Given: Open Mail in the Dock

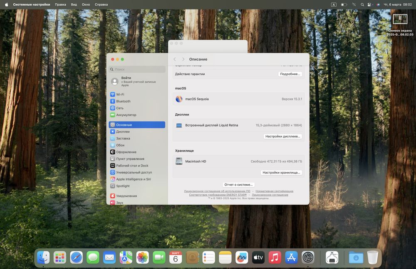Looking at the screenshot, I should pyautogui.click(x=109, y=257).
